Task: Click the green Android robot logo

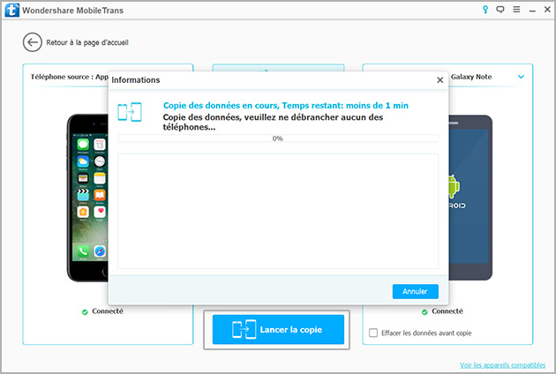Action: (x=454, y=186)
